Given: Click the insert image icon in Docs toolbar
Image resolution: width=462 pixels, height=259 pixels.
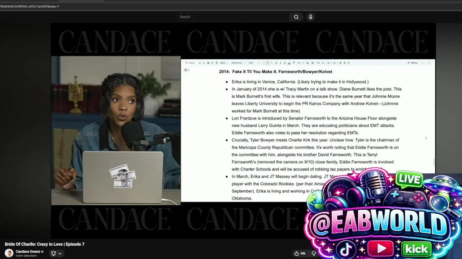Looking at the screenshot, I should [x=308, y=63].
